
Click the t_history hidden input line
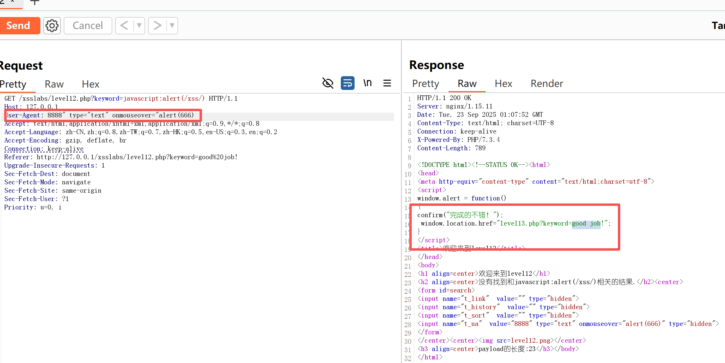pos(503,307)
